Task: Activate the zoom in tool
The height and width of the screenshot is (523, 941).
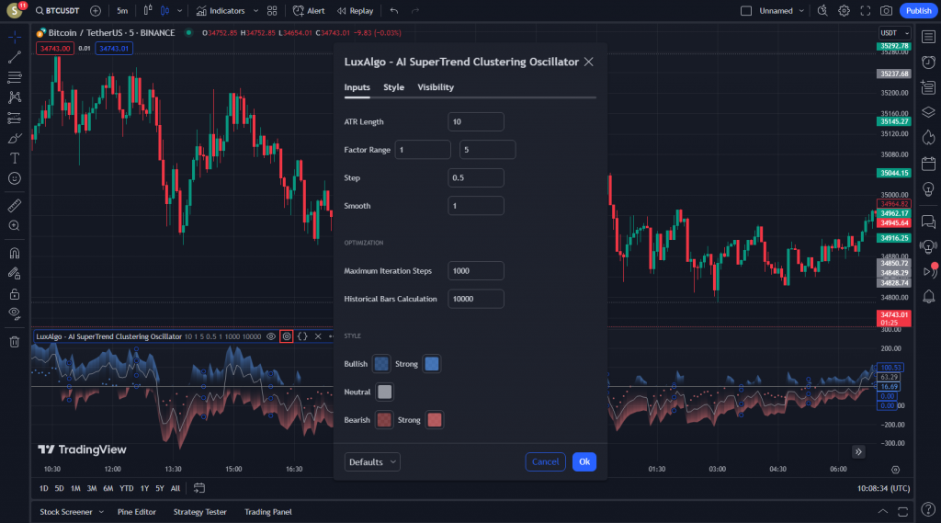Action: [15, 226]
